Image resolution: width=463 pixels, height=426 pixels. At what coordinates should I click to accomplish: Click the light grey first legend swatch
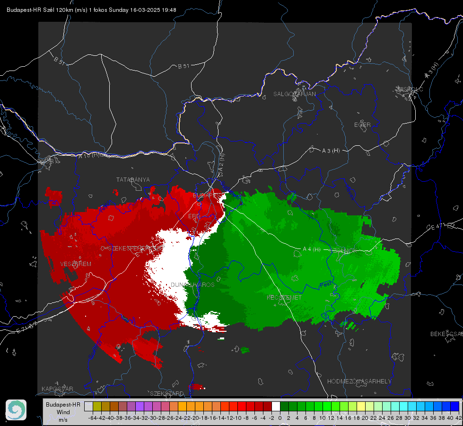tap(88, 406)
